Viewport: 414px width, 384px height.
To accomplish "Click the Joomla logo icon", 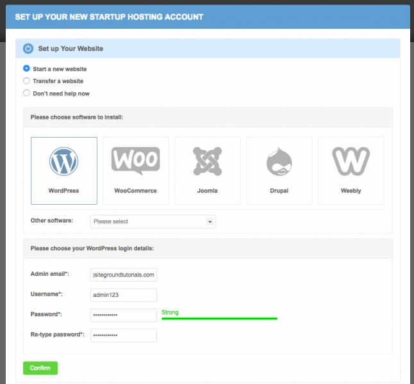I will click(x=207, y=161).
